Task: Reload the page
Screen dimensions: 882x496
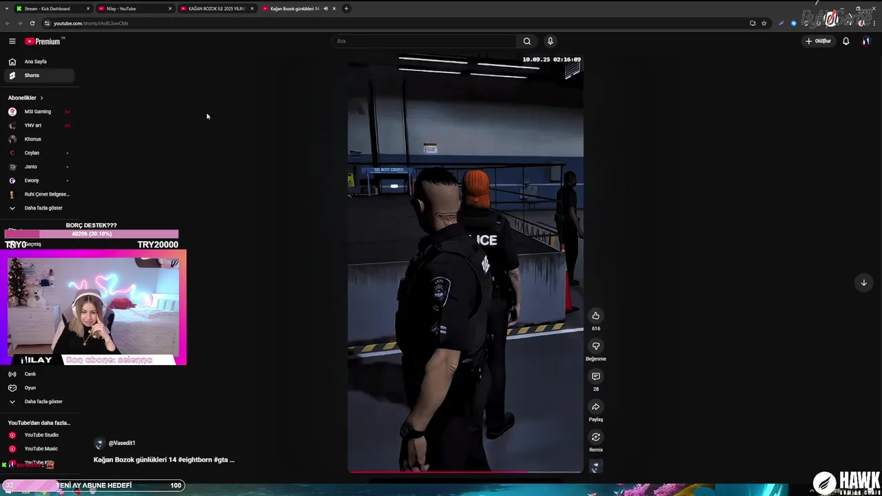Action: (32, 23)
